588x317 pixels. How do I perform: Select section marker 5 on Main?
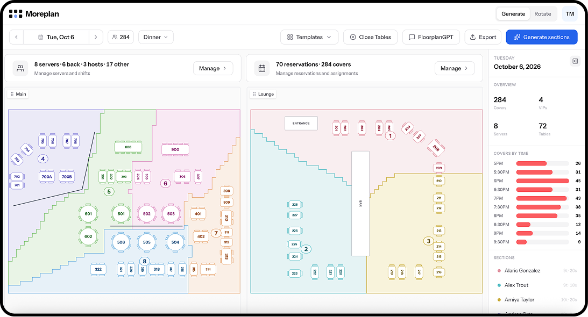coord(109,191)
